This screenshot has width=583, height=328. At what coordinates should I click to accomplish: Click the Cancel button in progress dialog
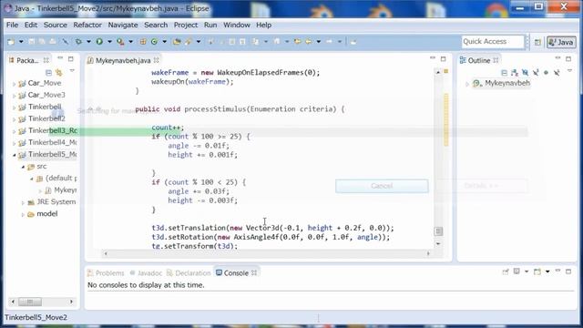click(x=382, y=186)
